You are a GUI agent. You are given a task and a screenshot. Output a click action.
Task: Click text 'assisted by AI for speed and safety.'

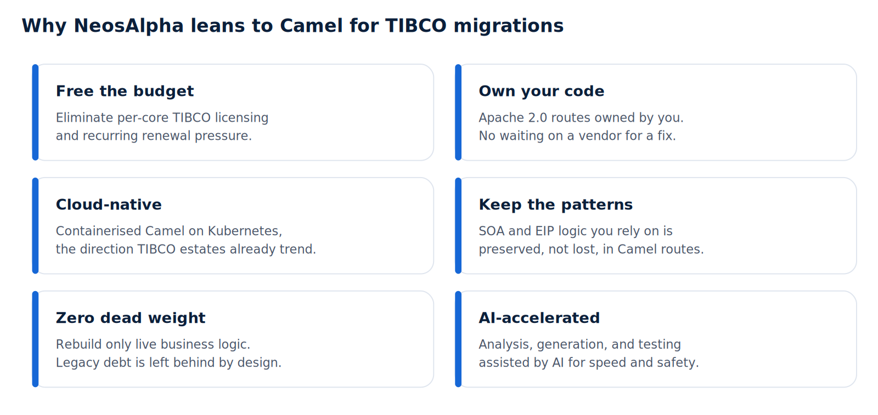click(589, 363)
